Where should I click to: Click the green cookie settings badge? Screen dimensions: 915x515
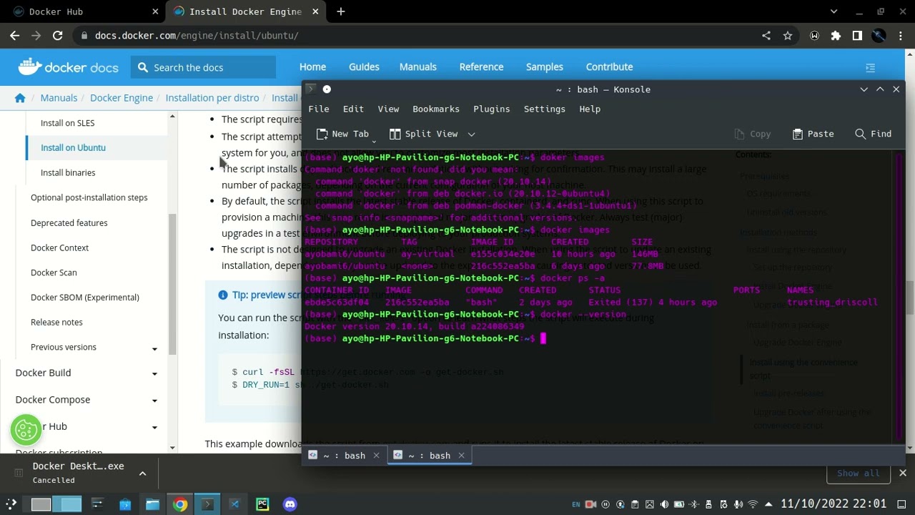pos(26,430)
